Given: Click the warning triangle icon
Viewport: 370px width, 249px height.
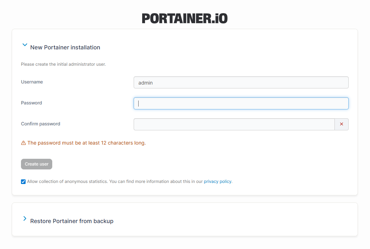Looking at the screenshot, I should pyautogui.click(x=23, y=143).
